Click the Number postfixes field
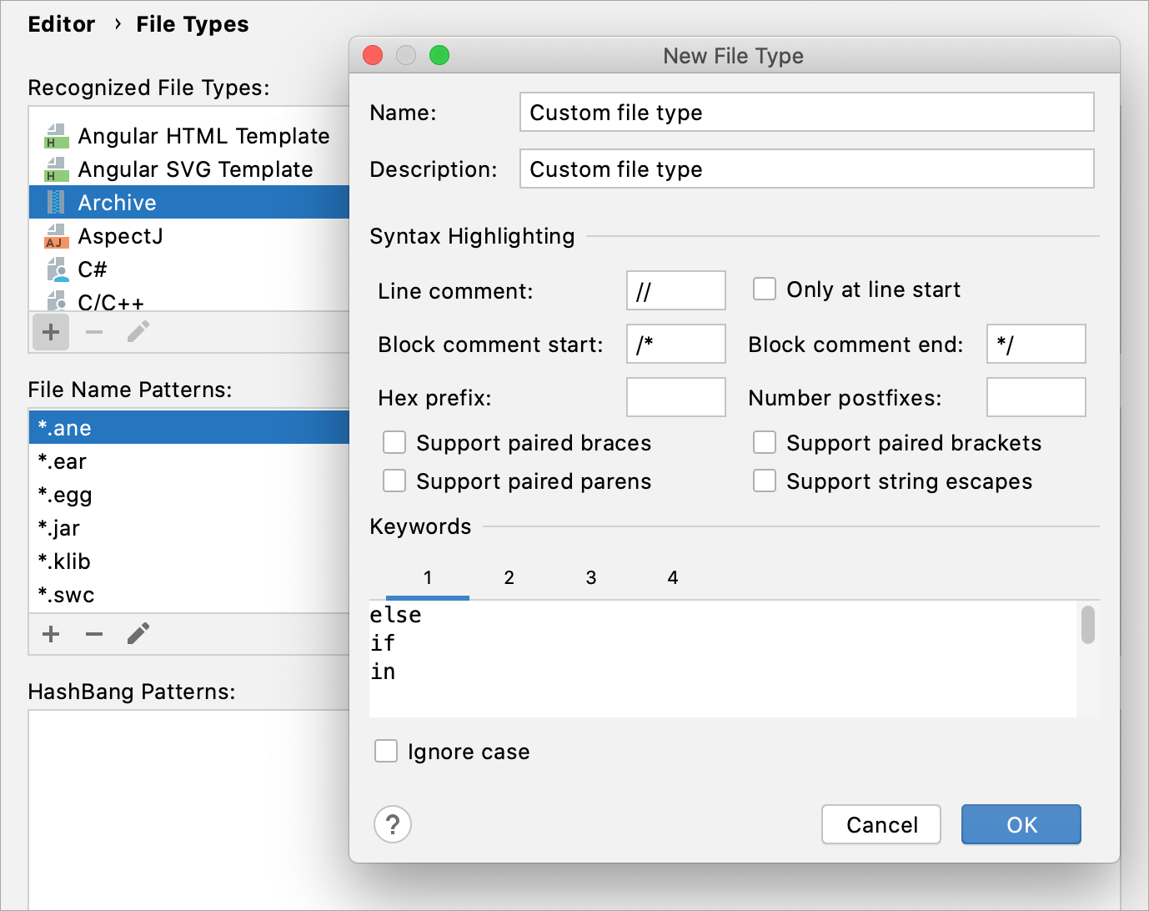The image size is (1149, 911). click(1036, 397)
